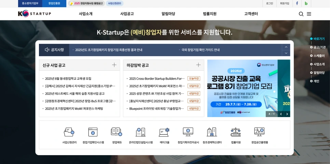The width and height of the screenshot is (330, 164).
Task: Click 회원가입 link
Action: 285,3
